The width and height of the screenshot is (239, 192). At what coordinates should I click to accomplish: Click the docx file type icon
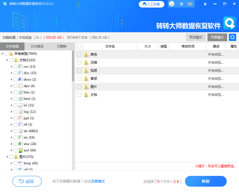(21, 79)
